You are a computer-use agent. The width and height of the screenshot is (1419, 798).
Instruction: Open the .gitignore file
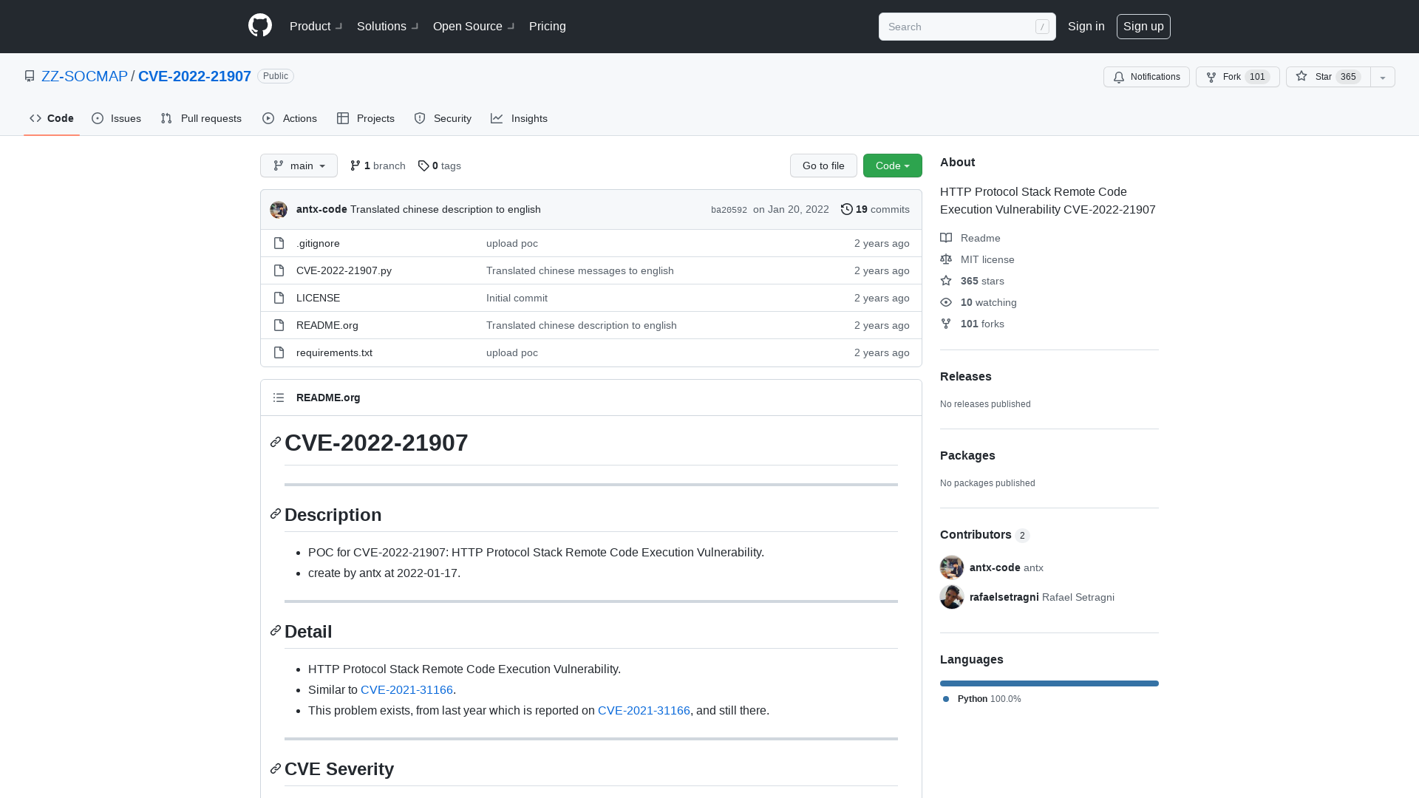(318, 243)
